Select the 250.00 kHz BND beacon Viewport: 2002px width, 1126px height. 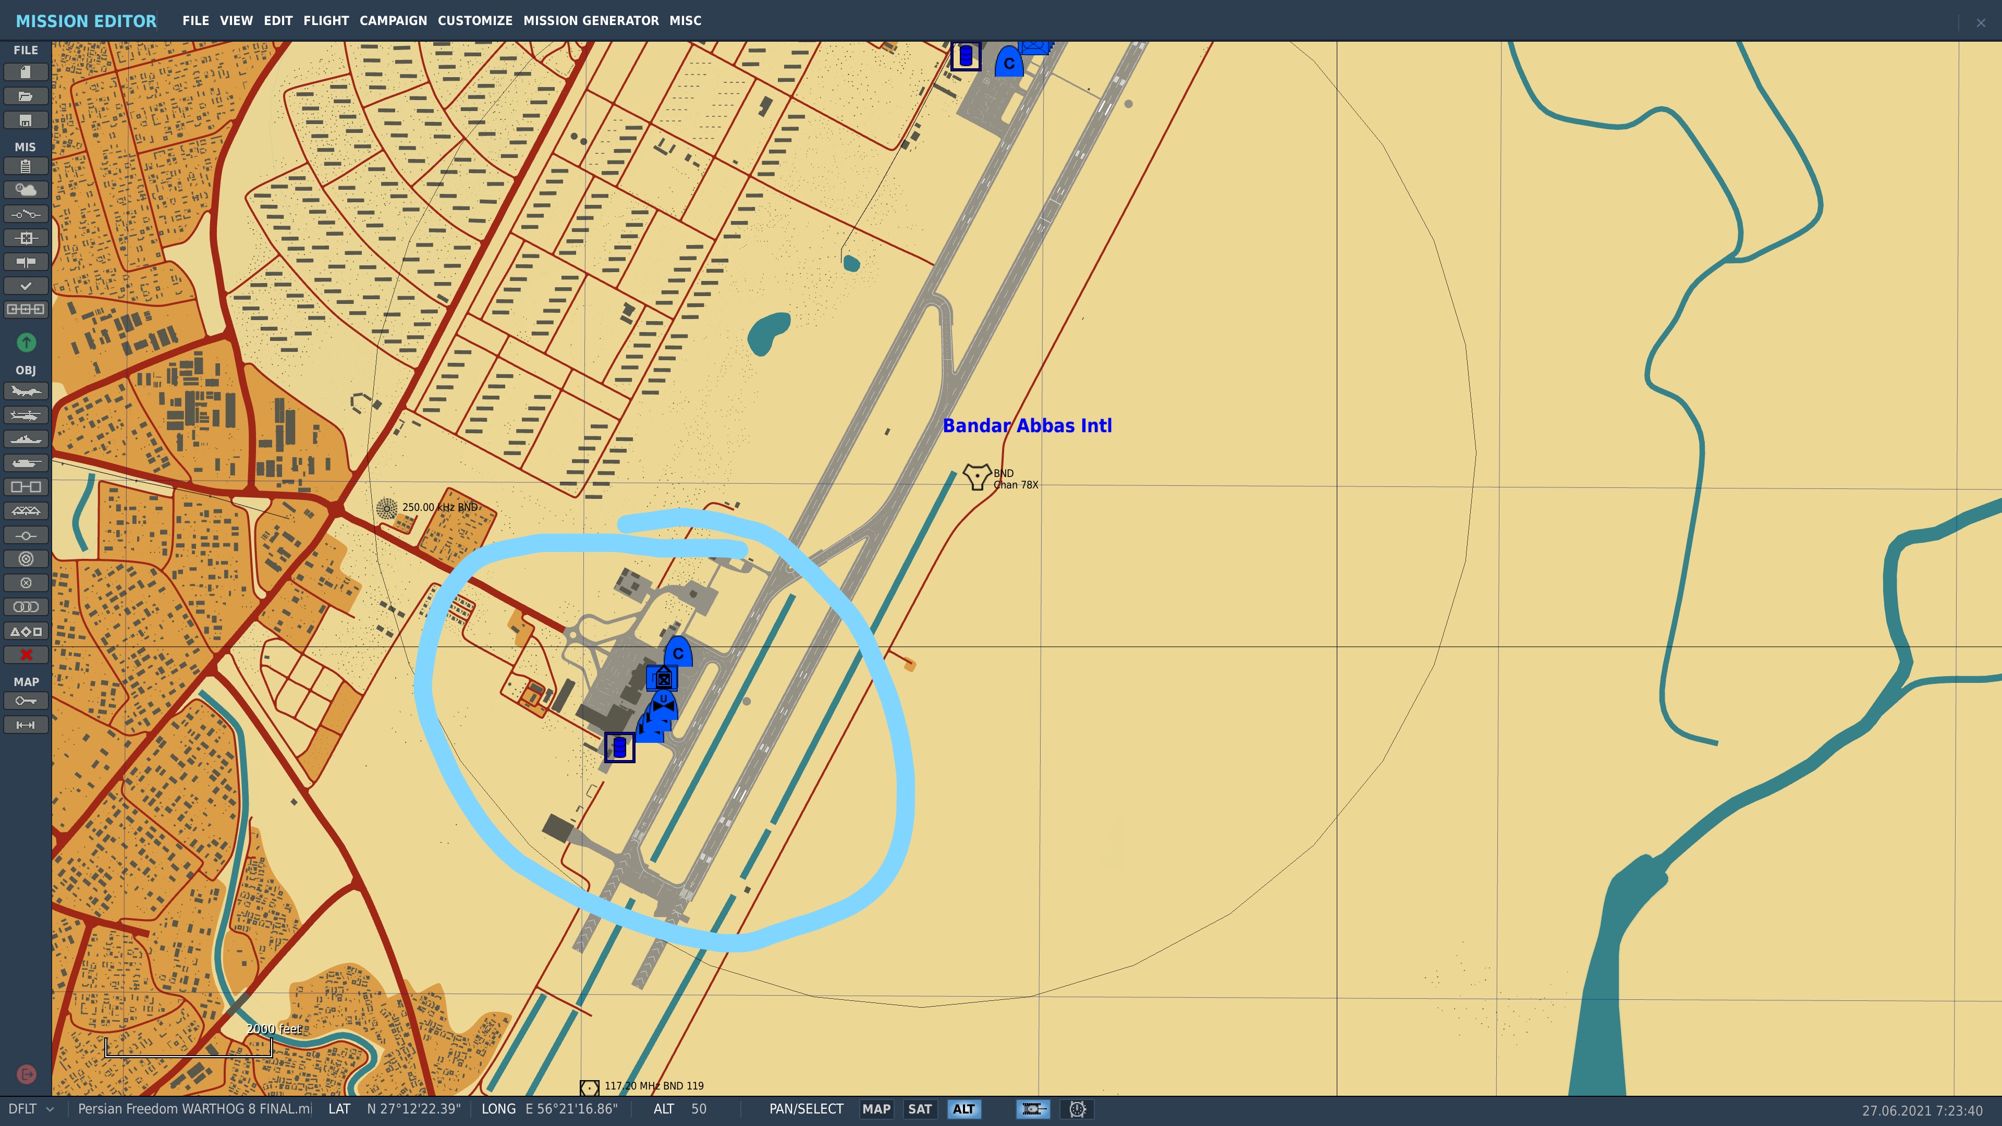(386, 508)
